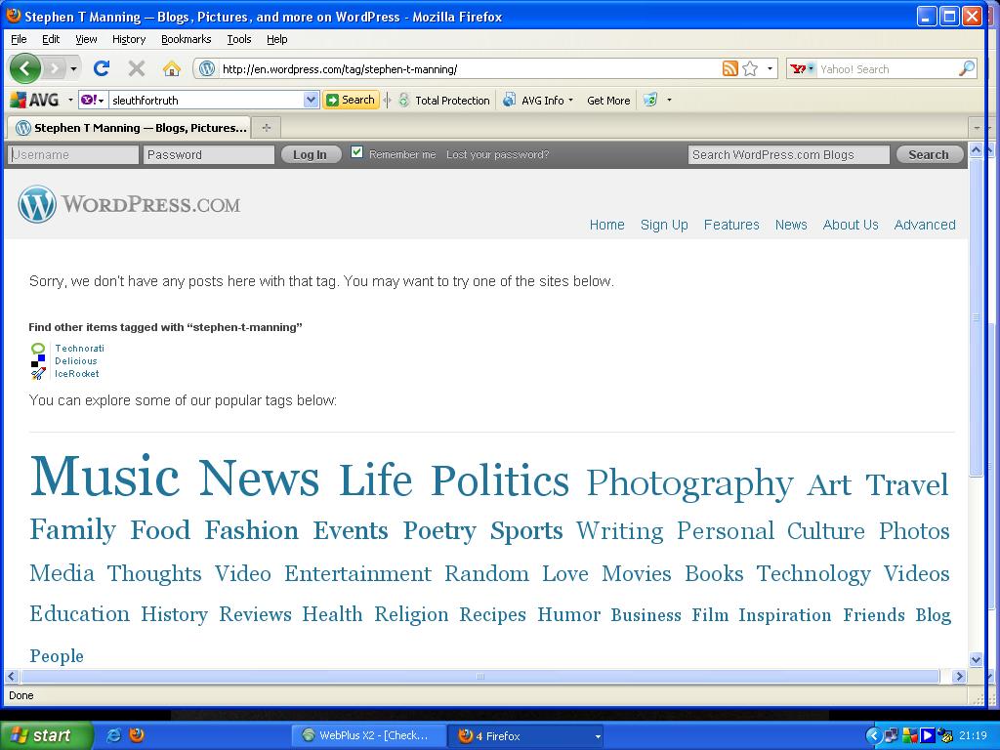Open the Help menu
The image size is (1000, 750).
[276, 39]
